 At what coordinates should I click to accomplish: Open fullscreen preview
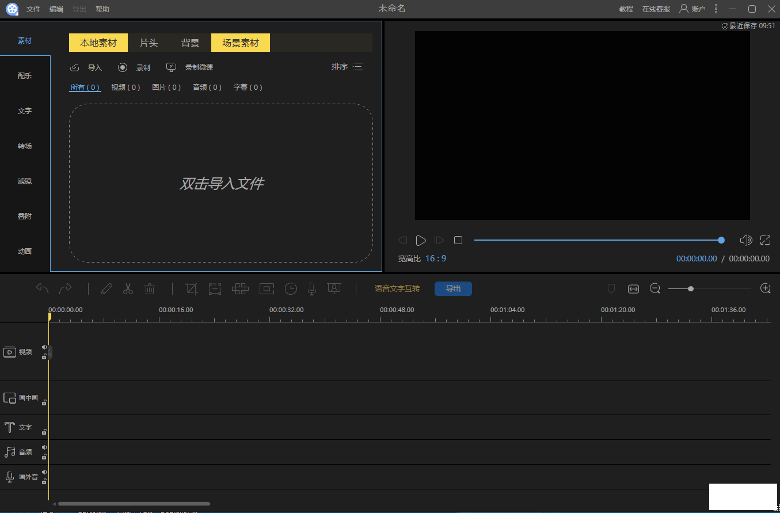(766, 240)
